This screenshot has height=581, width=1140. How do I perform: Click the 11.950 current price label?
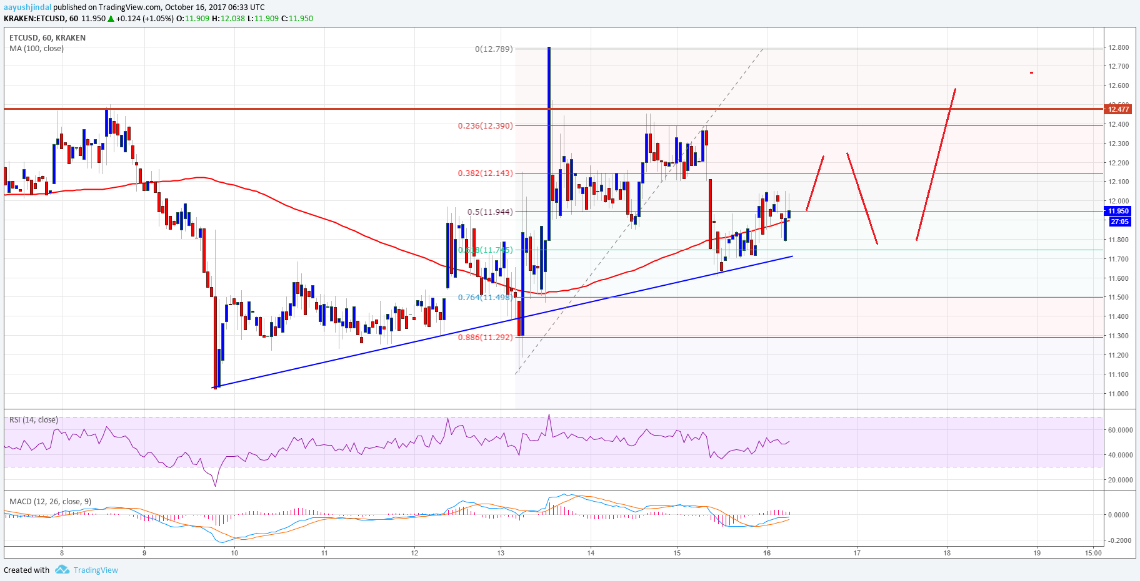tap(1118, 211)
